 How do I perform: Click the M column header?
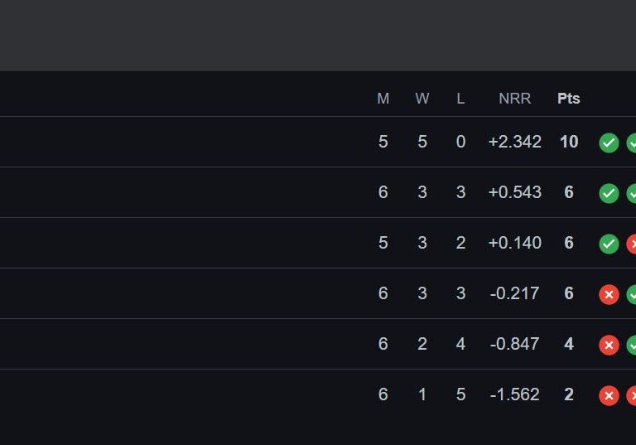coord(383,99)
